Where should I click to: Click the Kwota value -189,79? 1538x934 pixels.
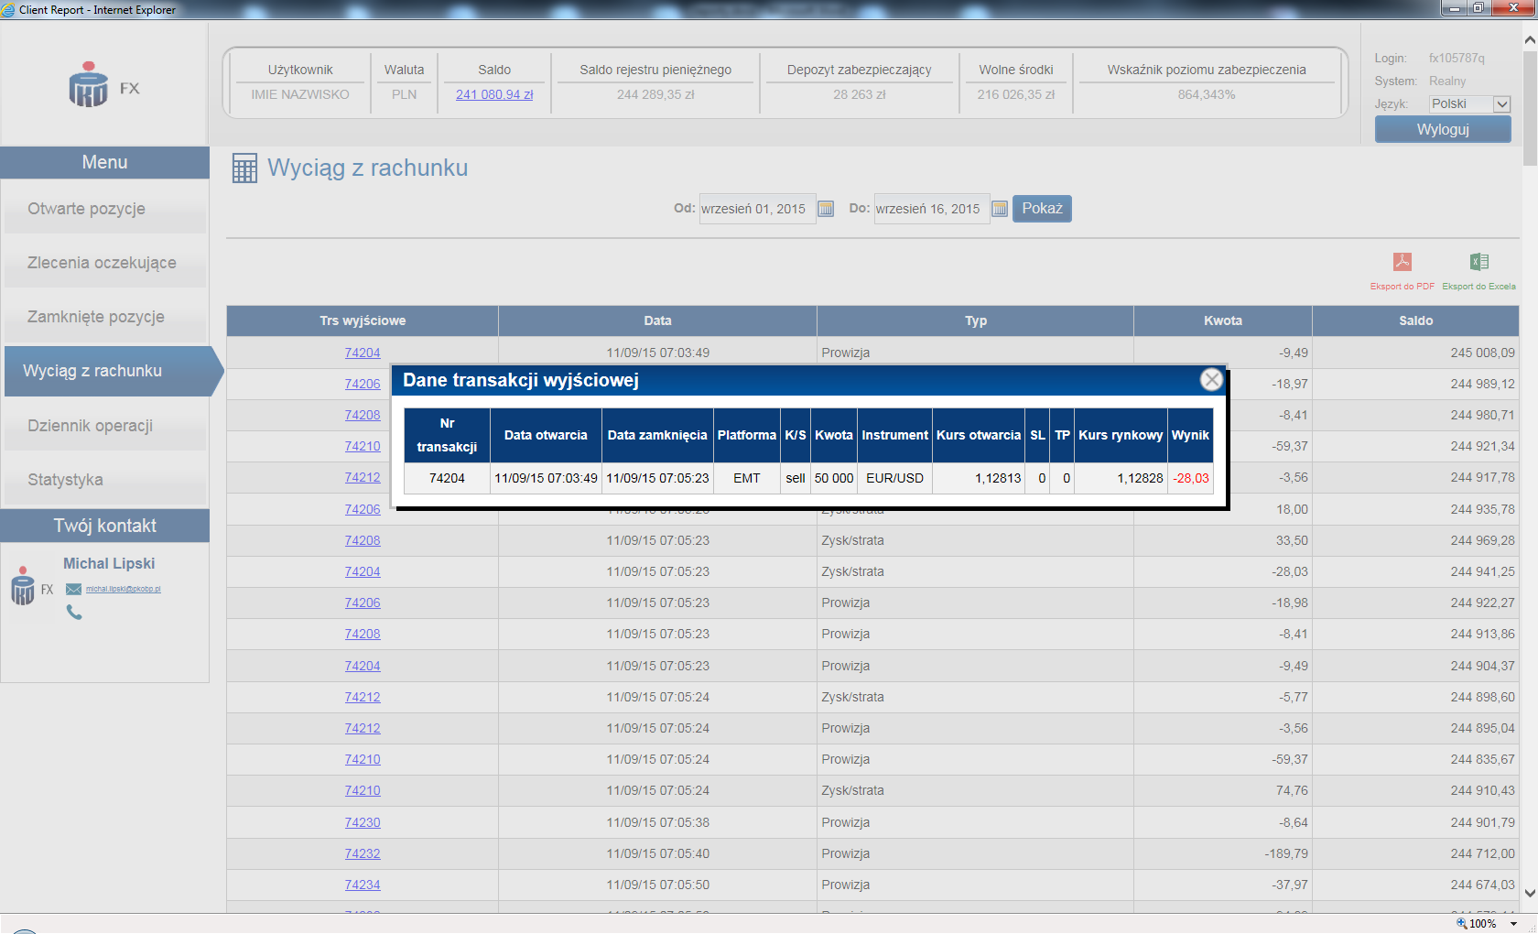click(1286, 853)
